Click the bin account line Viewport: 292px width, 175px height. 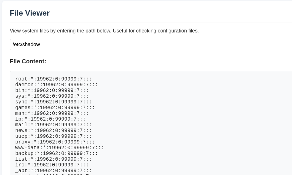point(52,90)
